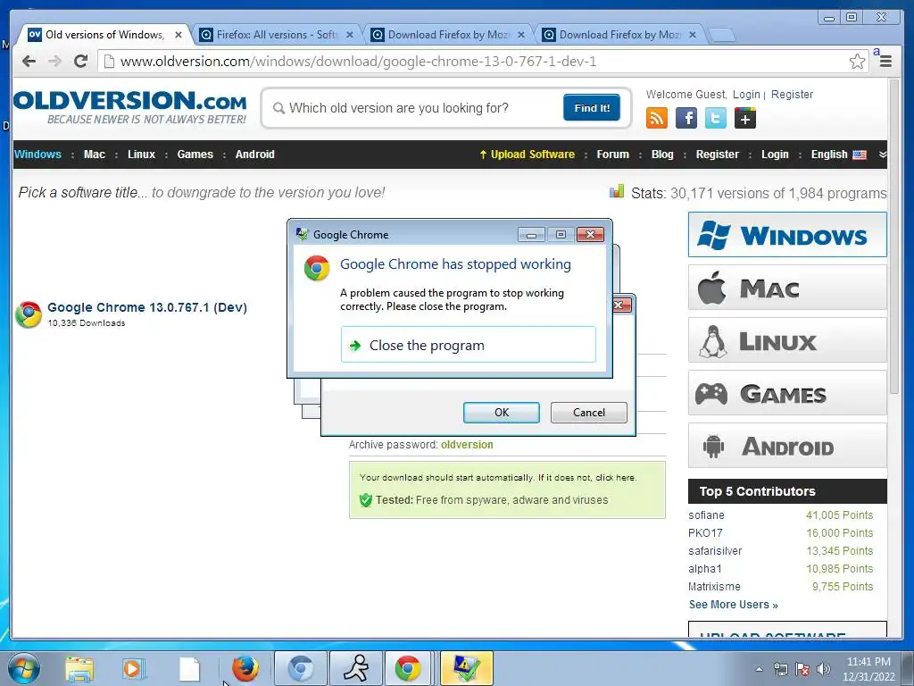Click the Google Chrome 13.0.767.1 (Dev) title link
Image resolution: width=914 pixels, height=686 pixels.
(147, 307)
